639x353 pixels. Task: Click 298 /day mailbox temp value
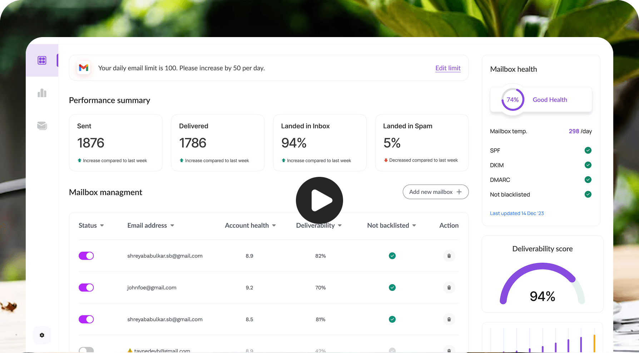coord(580,131)
